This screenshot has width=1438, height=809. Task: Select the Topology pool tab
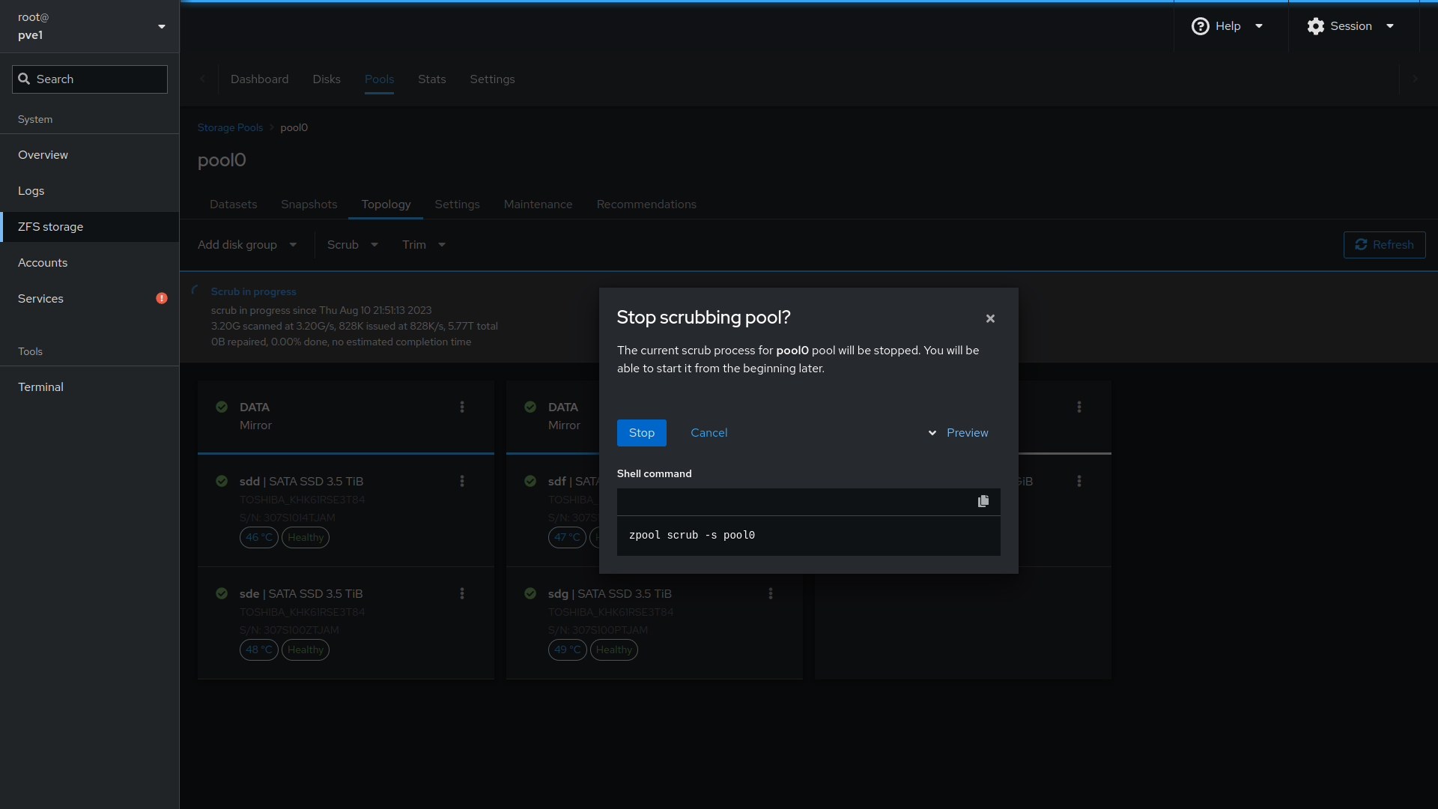click(386, 204)
